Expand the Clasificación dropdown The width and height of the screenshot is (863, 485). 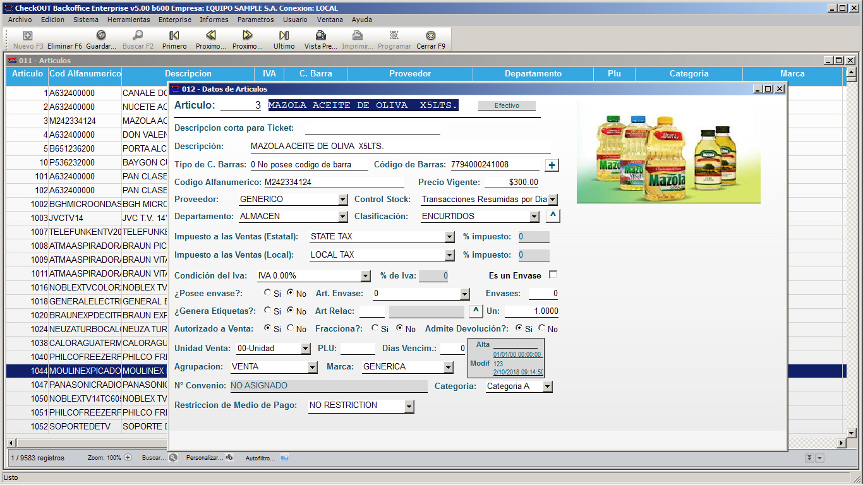tap(534, 217)
